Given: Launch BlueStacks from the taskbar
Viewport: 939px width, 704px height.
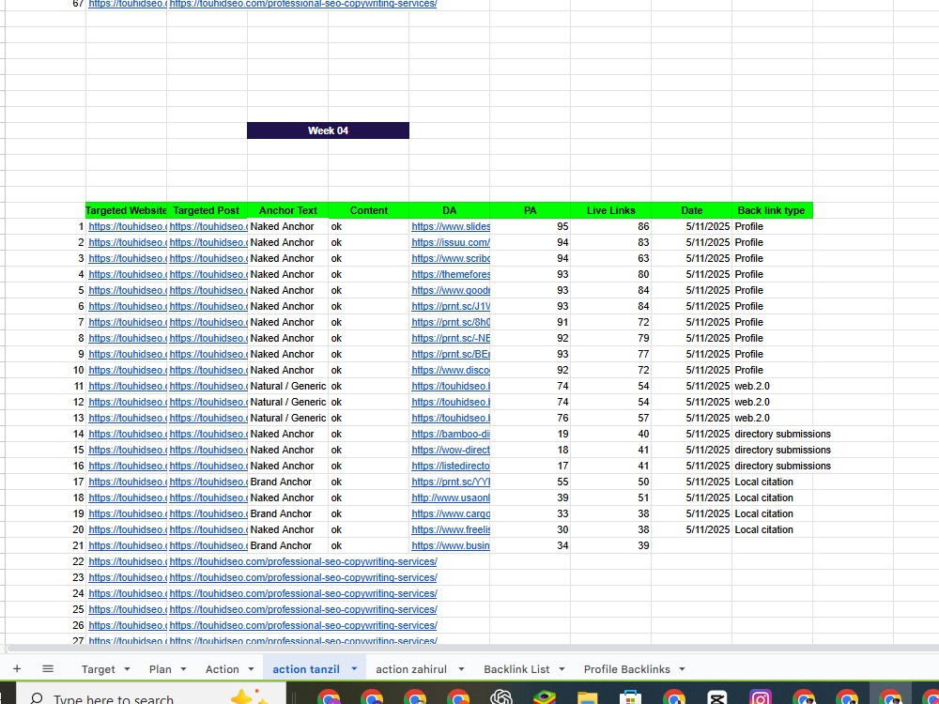Looking at the screenshot, I should (x=544, y=697).
